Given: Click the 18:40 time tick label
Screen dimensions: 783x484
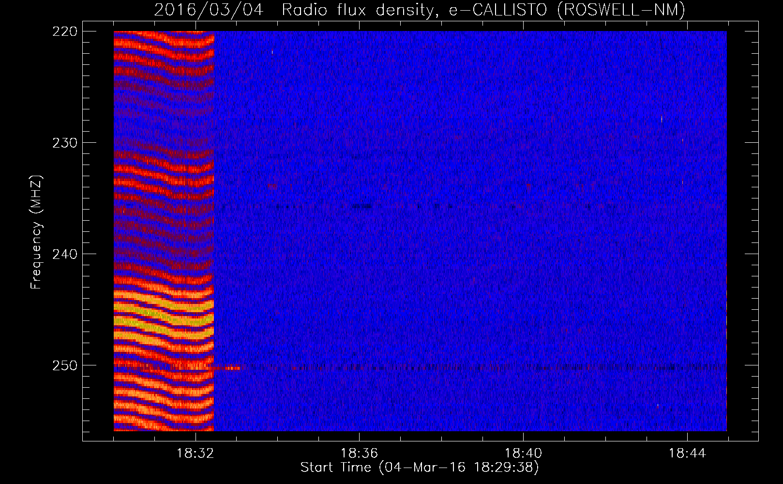Looking at the screenshot, I should pyautogui.click(x=523, y=454).
